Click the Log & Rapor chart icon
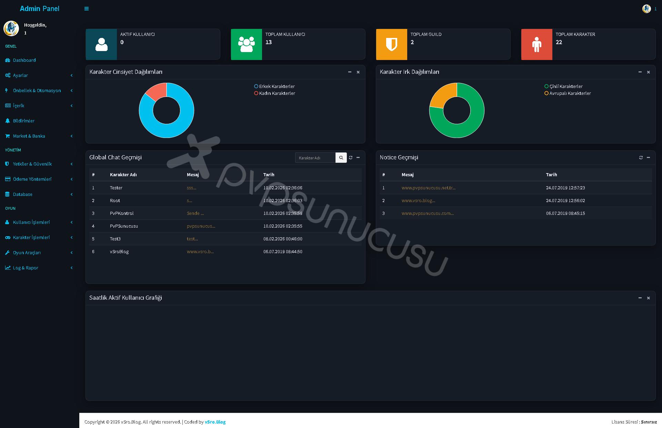The image size is (662, 428). pyautogui.click(x=8, y=268)
